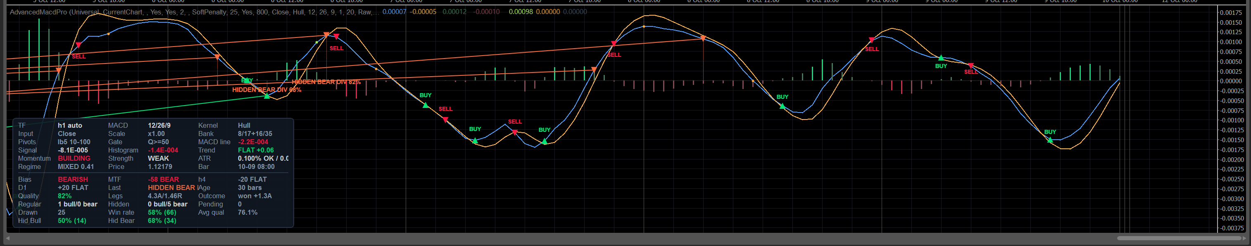Click the '12/26/9' MACD value

159,125
